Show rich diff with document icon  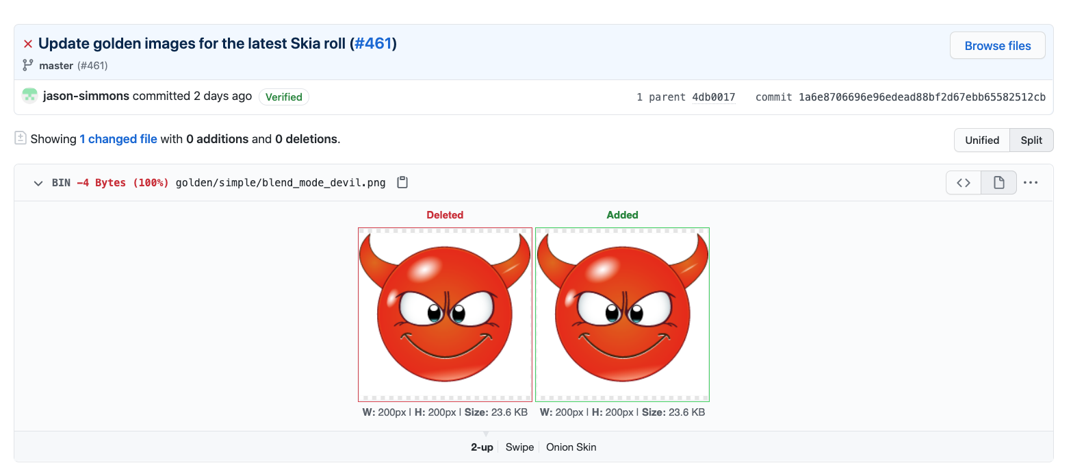point(998,183)
